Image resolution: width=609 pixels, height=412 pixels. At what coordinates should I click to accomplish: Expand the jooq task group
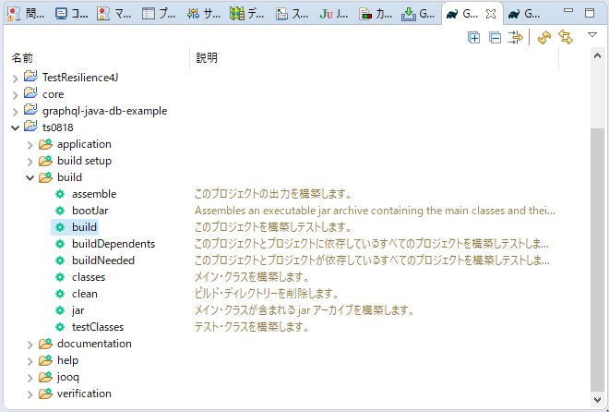(x=30, y=379)
